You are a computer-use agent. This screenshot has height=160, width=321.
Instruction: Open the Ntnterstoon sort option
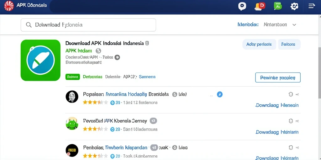tap(275, 25)
